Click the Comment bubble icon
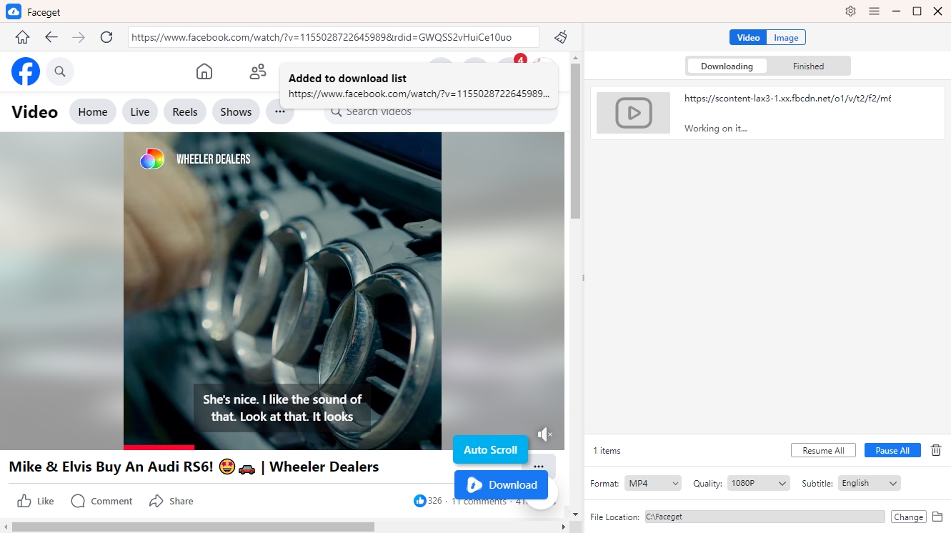The height and width of the screenshot is (533, 951). (78, 501)
